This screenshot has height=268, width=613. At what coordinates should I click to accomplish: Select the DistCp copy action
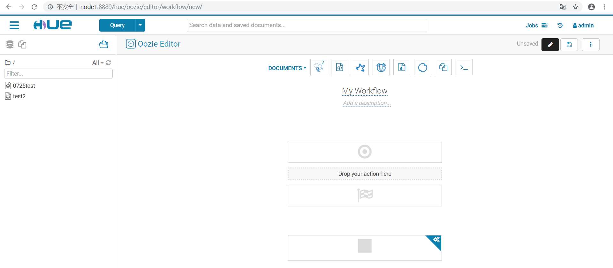pos(443,67)
